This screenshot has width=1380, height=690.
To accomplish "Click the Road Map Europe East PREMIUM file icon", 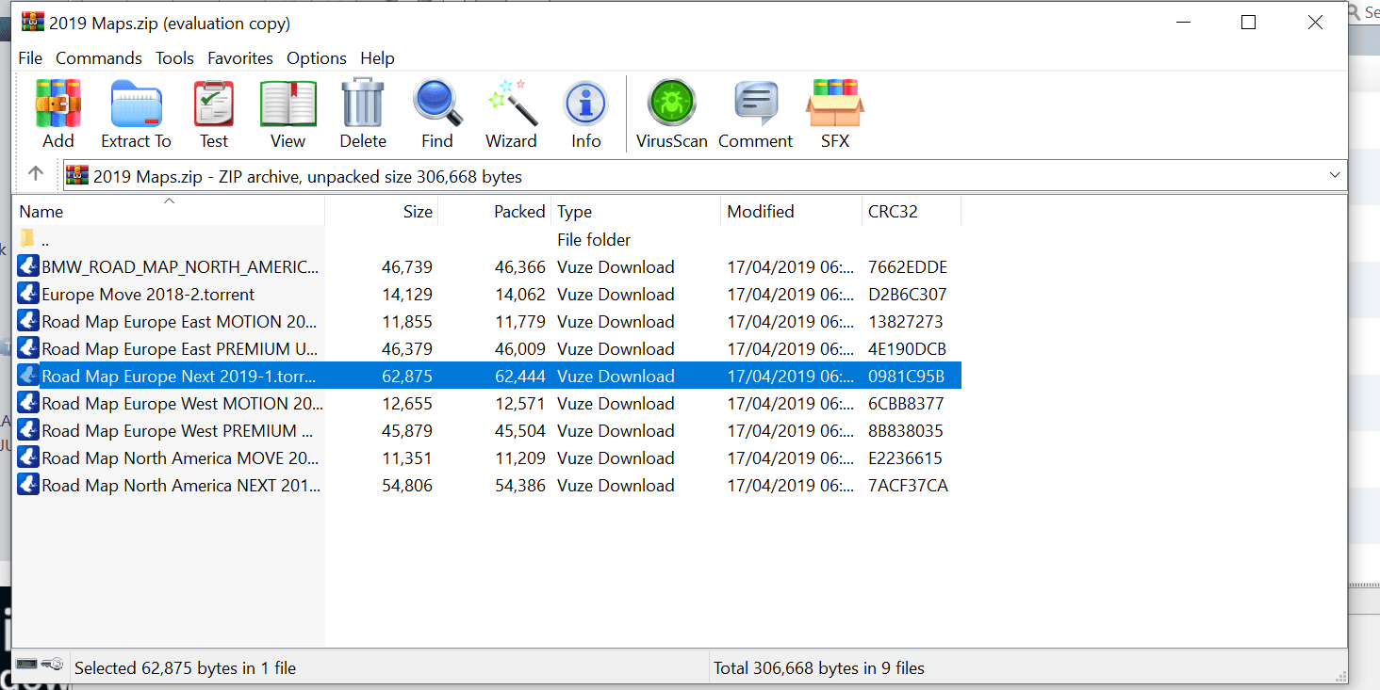I will [x=28, y=348].
